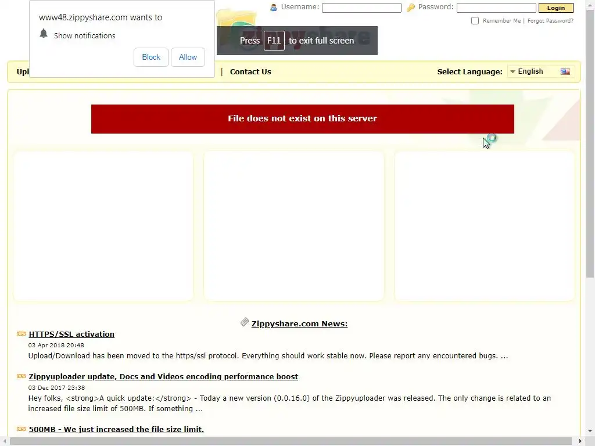Click the scroll right arrow
Image resolution: width=595 pixels, height=446 pixels.
(580, 441)
